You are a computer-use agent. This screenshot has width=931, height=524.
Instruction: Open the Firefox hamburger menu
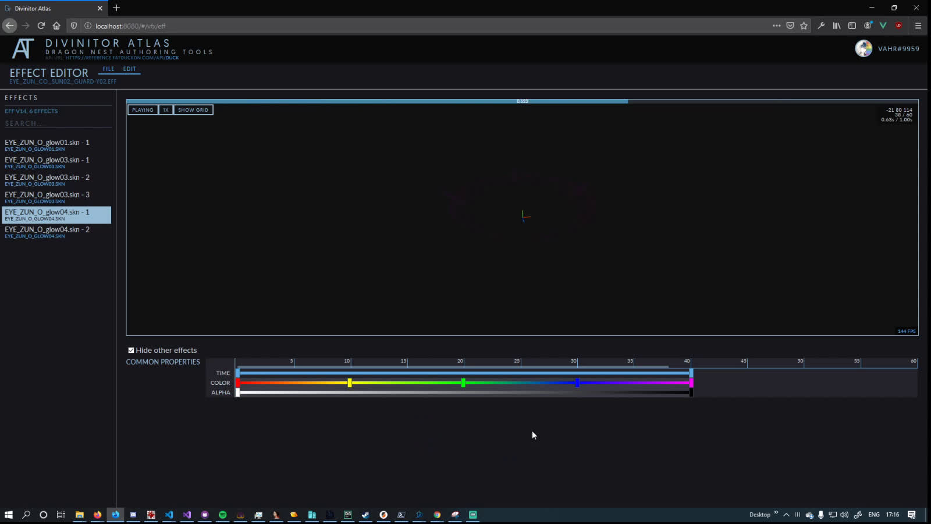(x=918, y=26)
